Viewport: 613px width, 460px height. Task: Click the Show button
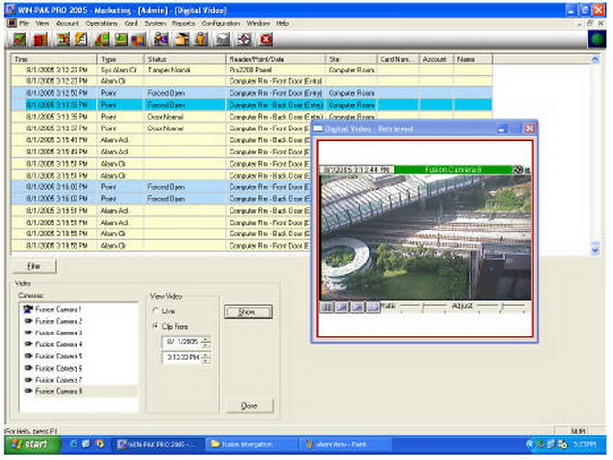[247, 312]
